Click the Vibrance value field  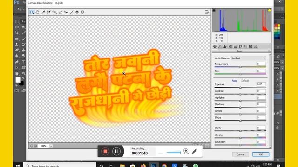click(x=261, y=135)
